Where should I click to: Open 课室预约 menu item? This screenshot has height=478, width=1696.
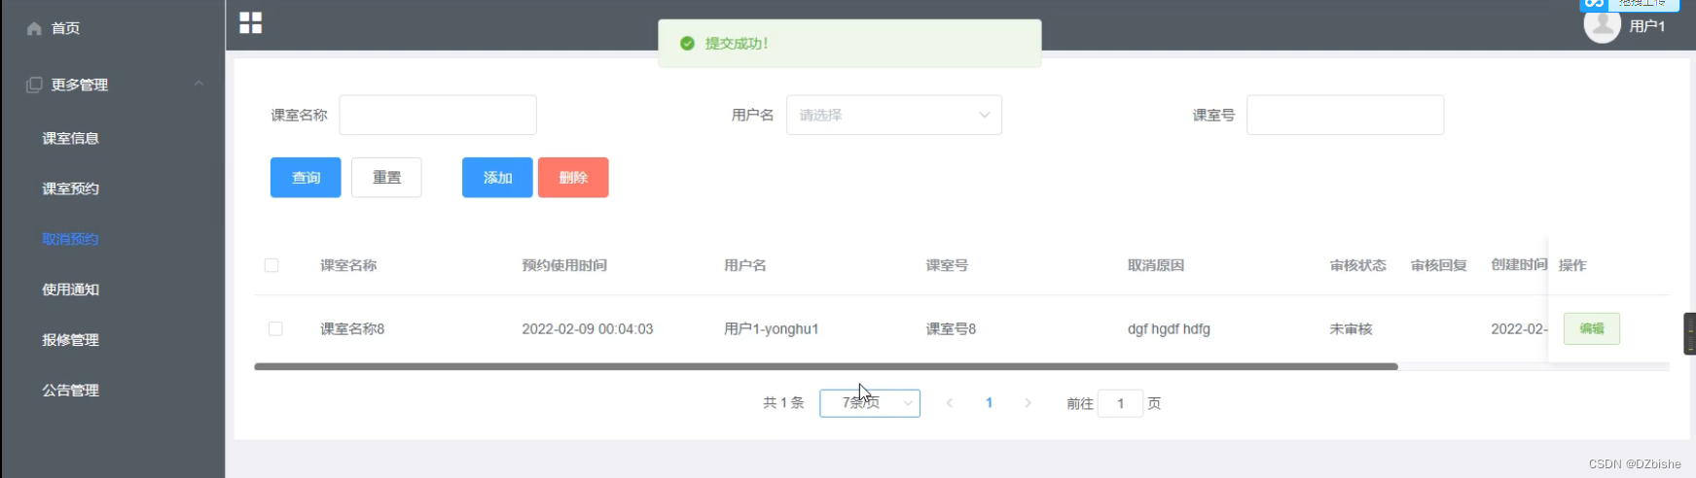(70, 188)
